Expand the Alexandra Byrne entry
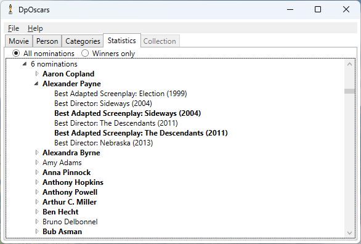Image resolution: width=361 pixels, height=244 pixels. (37, 152)
